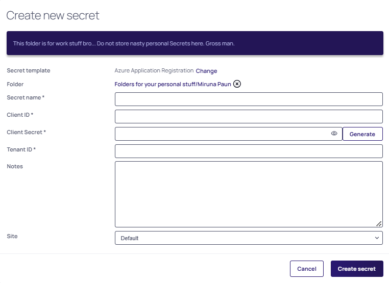The height and width of the screenshot is (283, 389).
Task: Expand the Site dropdown chevron
Action: click(x=377, y=238)
